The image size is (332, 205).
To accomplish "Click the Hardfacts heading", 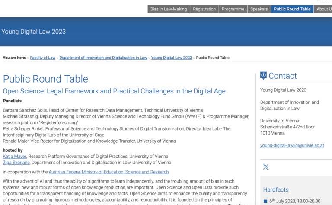I will click(276, 189).
